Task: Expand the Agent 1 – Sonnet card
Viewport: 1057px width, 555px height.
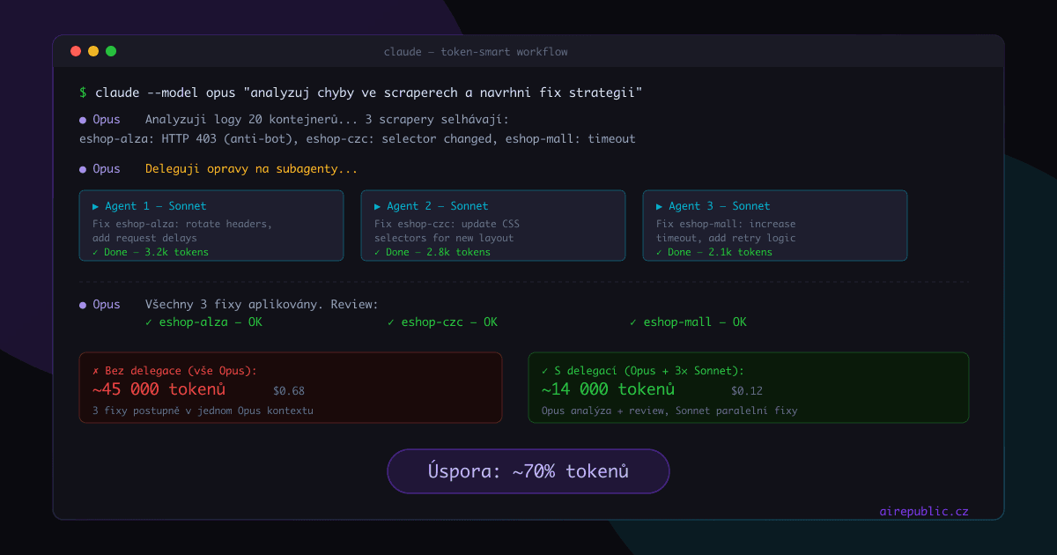Action: 211,225
